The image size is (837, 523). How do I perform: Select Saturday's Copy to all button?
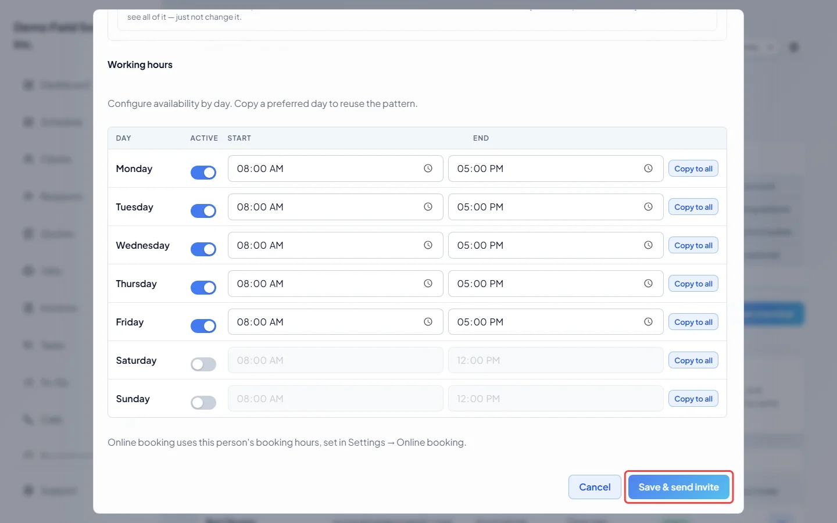[x=693, y=360]
